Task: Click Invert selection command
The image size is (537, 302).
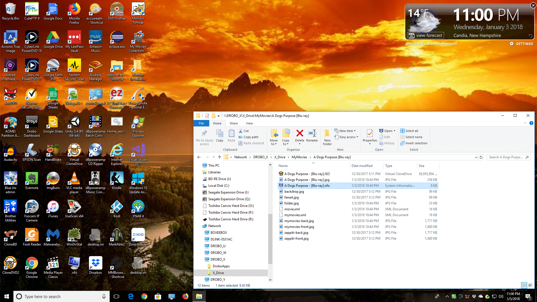Action: pyautogui.click(x=414, y=143)
